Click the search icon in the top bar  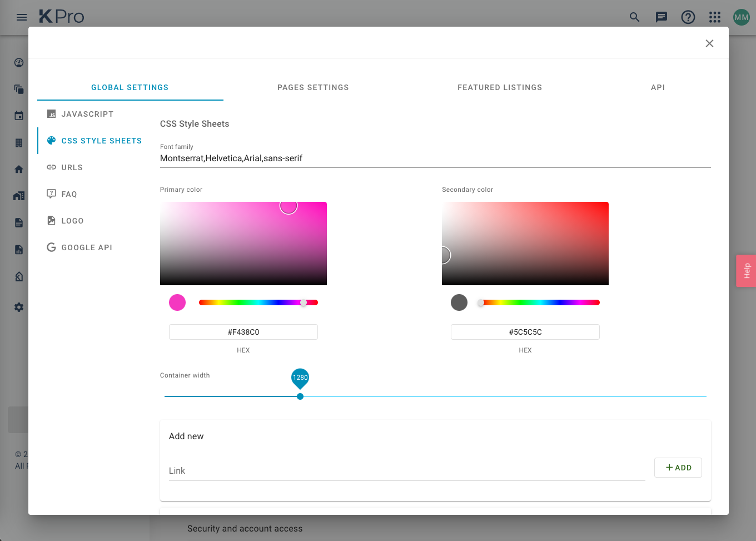click(634, 17)
